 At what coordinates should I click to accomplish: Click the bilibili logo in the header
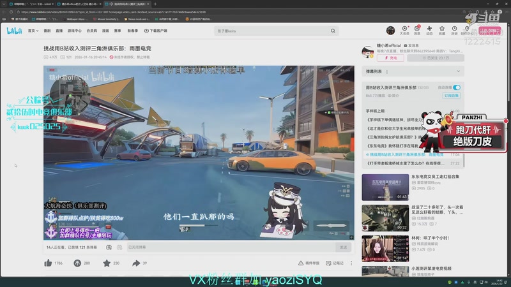[14, 31]
